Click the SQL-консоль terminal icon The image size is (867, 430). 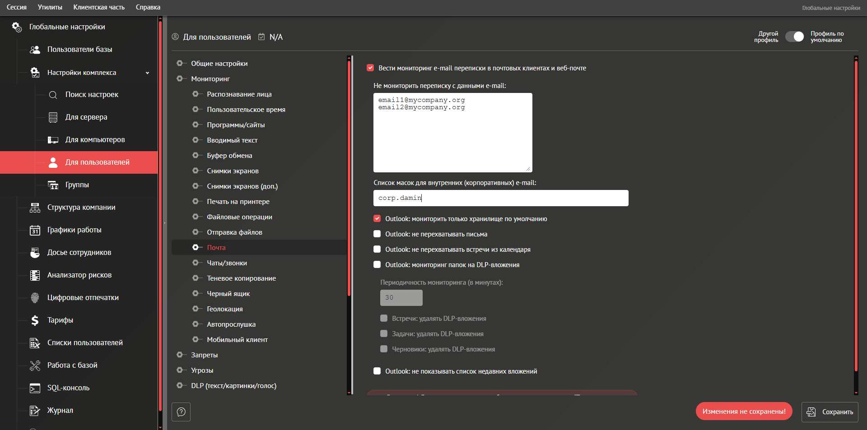35,388
